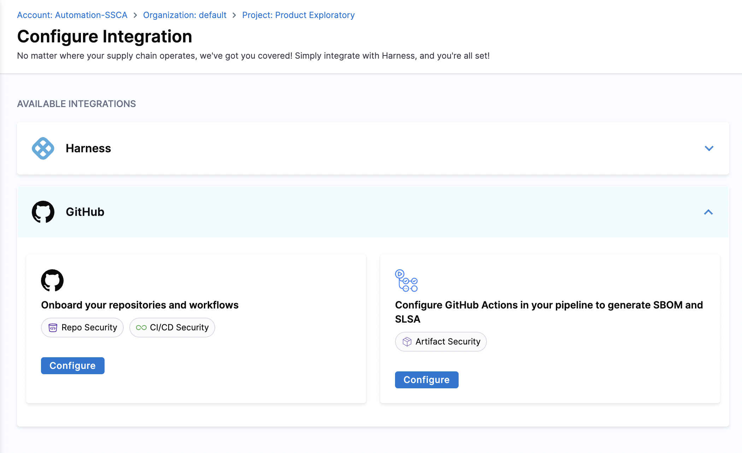Select the Artifact Security tag
The image size is (742, 453).
click(441, 342)
